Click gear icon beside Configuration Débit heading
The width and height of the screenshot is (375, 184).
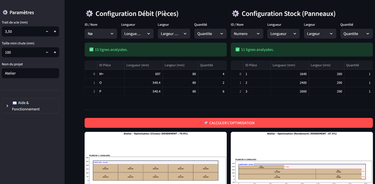pyautogui.click(x=89, y=14)
